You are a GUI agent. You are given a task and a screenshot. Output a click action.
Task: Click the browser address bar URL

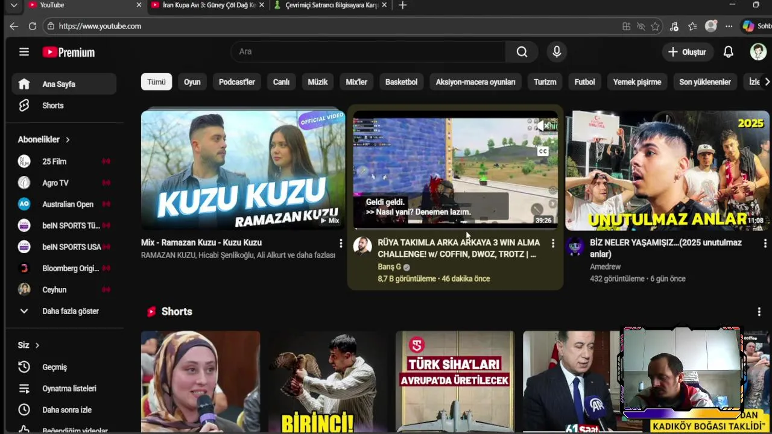[x=100, y=27]
